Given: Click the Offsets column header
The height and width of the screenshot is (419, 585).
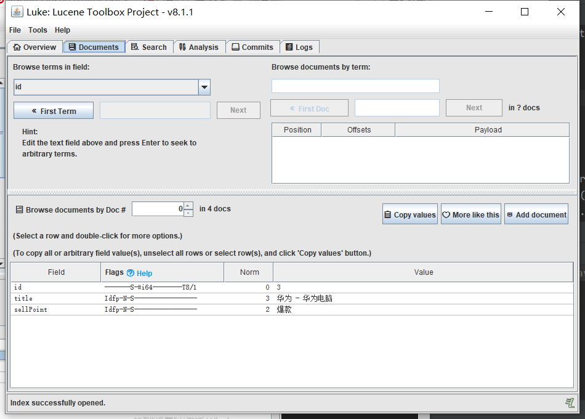Looking at the screenshot, I should (x=358, y=130).
